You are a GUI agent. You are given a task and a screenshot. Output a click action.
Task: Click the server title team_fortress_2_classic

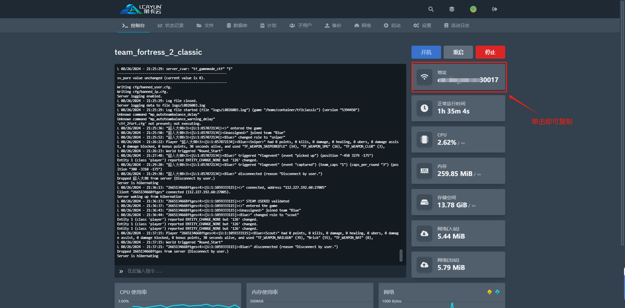point(158,52)
